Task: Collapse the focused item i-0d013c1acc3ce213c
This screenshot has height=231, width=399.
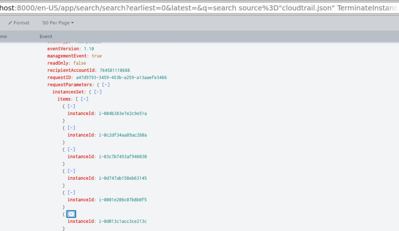Action: [71, 214]
